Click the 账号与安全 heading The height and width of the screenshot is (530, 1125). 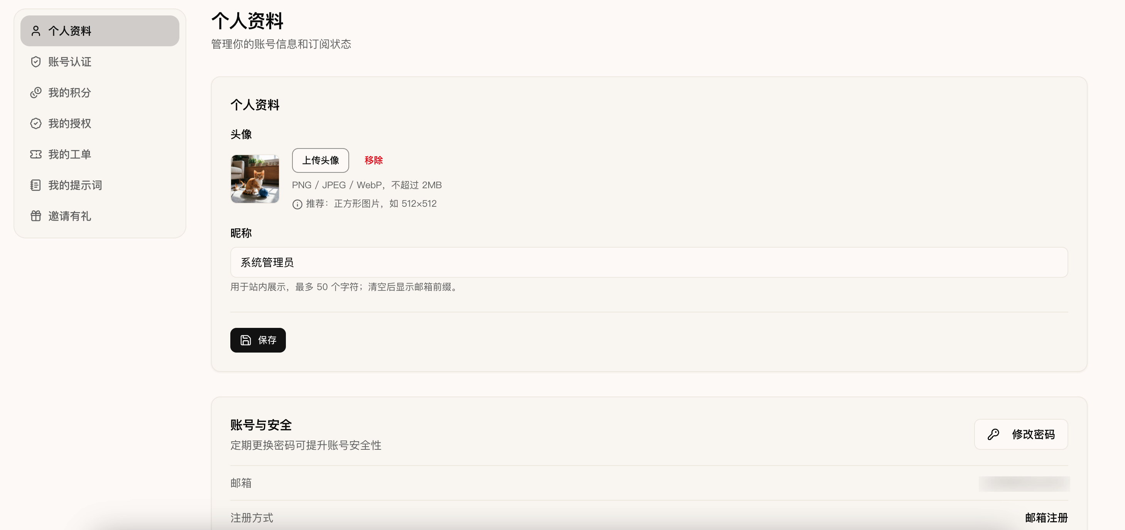click(x=261, y=425)
